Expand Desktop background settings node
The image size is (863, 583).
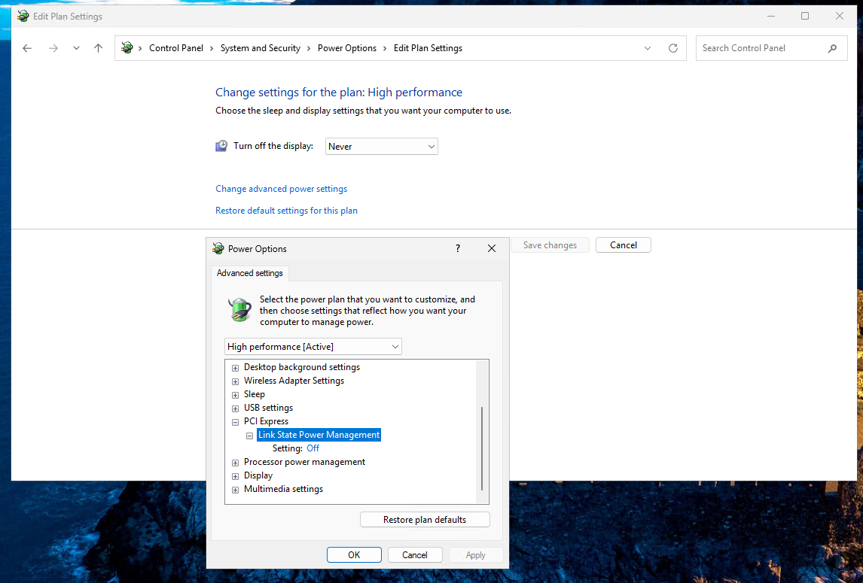tap(235, 368)
